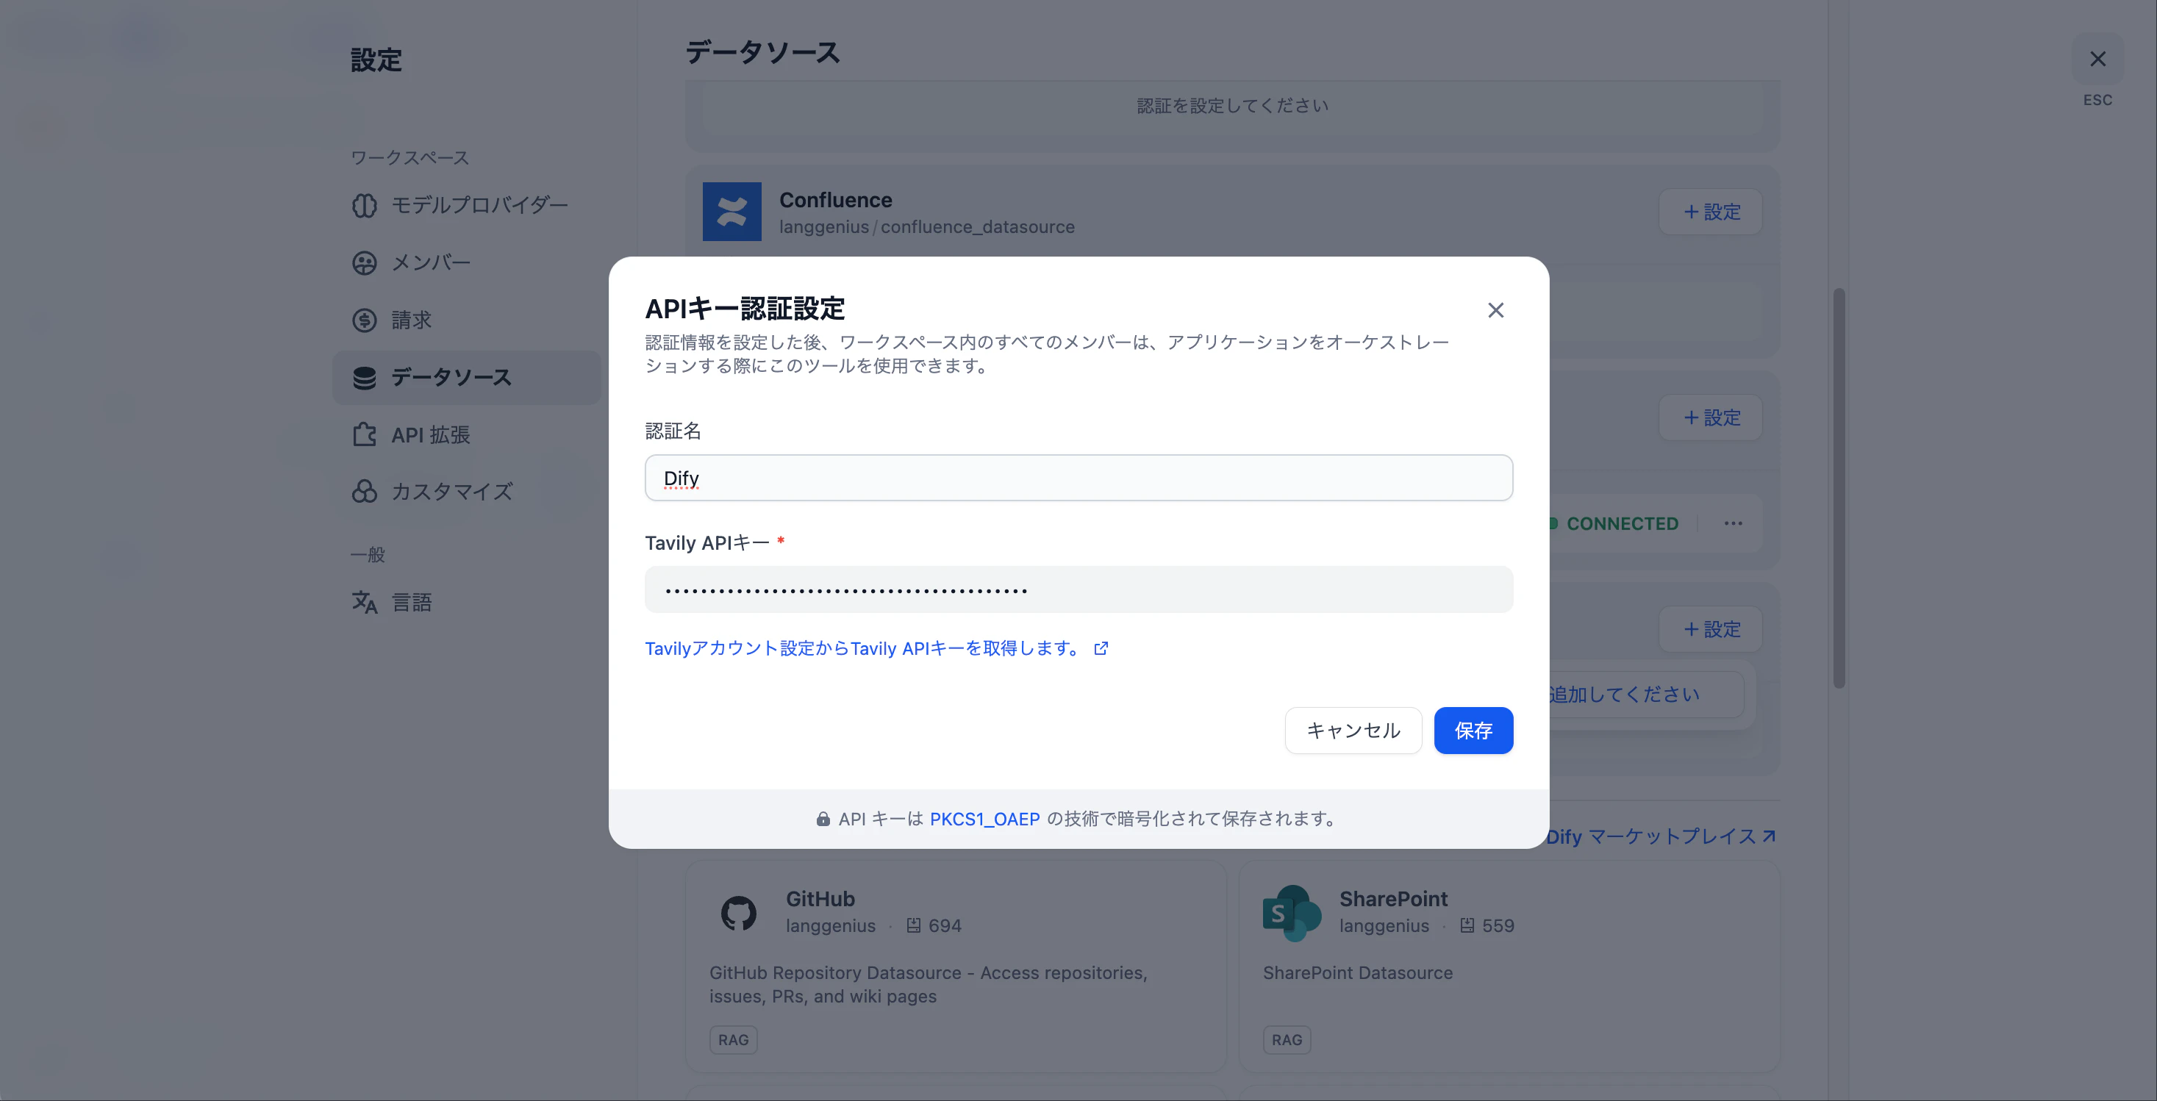The image size is (2157, 1101).
Task: Click the Confluence logo icon
Action: tap(731, 212)
